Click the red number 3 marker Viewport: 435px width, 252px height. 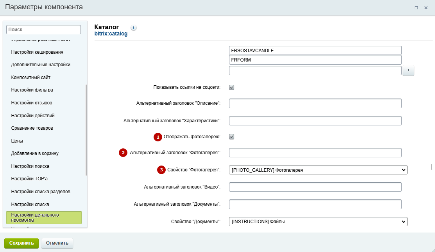click(161, 170)
